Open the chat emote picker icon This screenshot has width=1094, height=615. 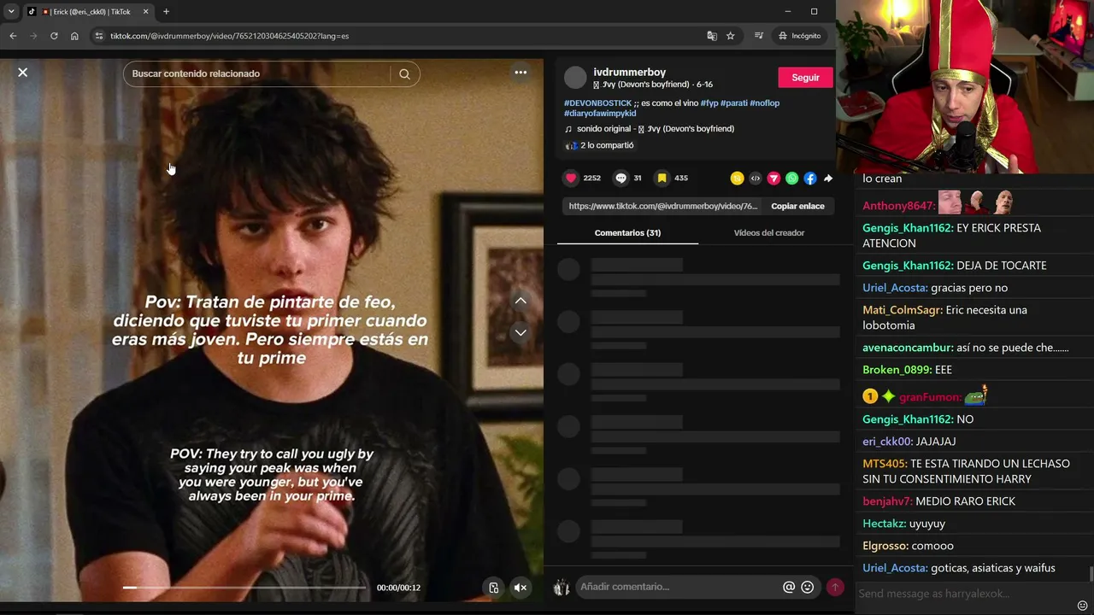(x=1083, y=605)
